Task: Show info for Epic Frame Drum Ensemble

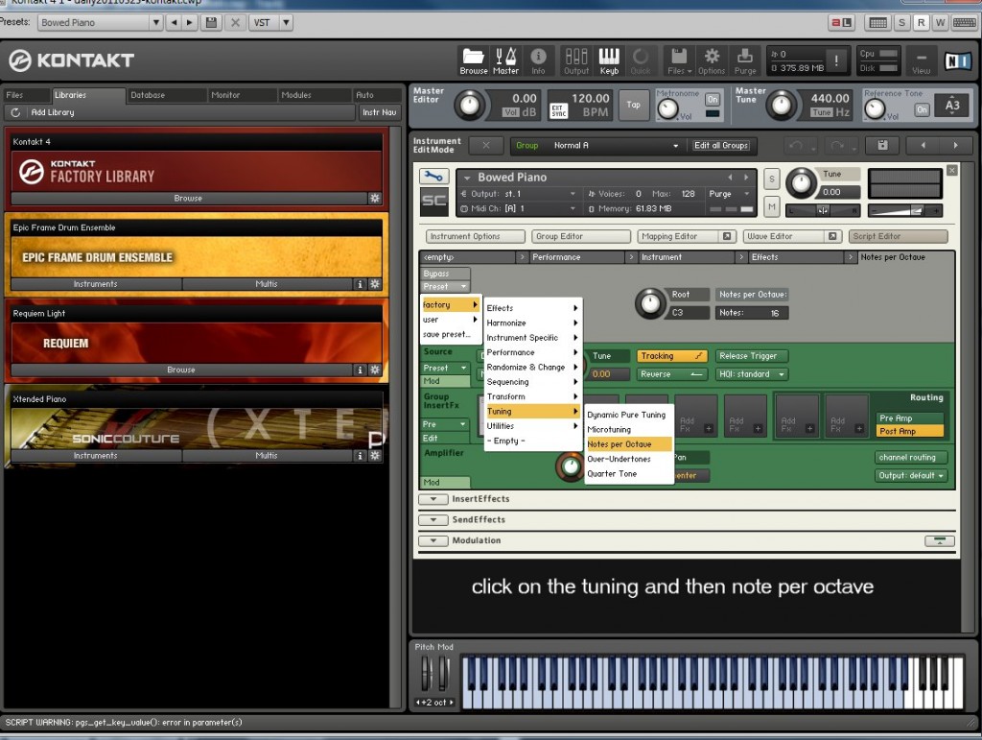Action: 360,284
